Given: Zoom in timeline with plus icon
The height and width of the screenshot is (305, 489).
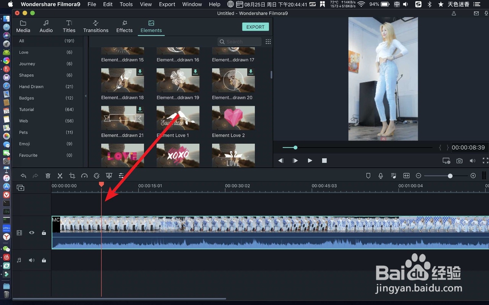Looking at the screenshot, I should (473, 176).
